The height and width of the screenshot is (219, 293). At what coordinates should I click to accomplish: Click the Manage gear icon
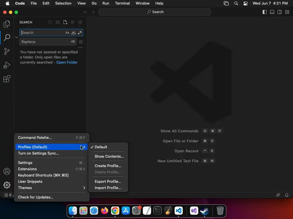coord(7,185)
